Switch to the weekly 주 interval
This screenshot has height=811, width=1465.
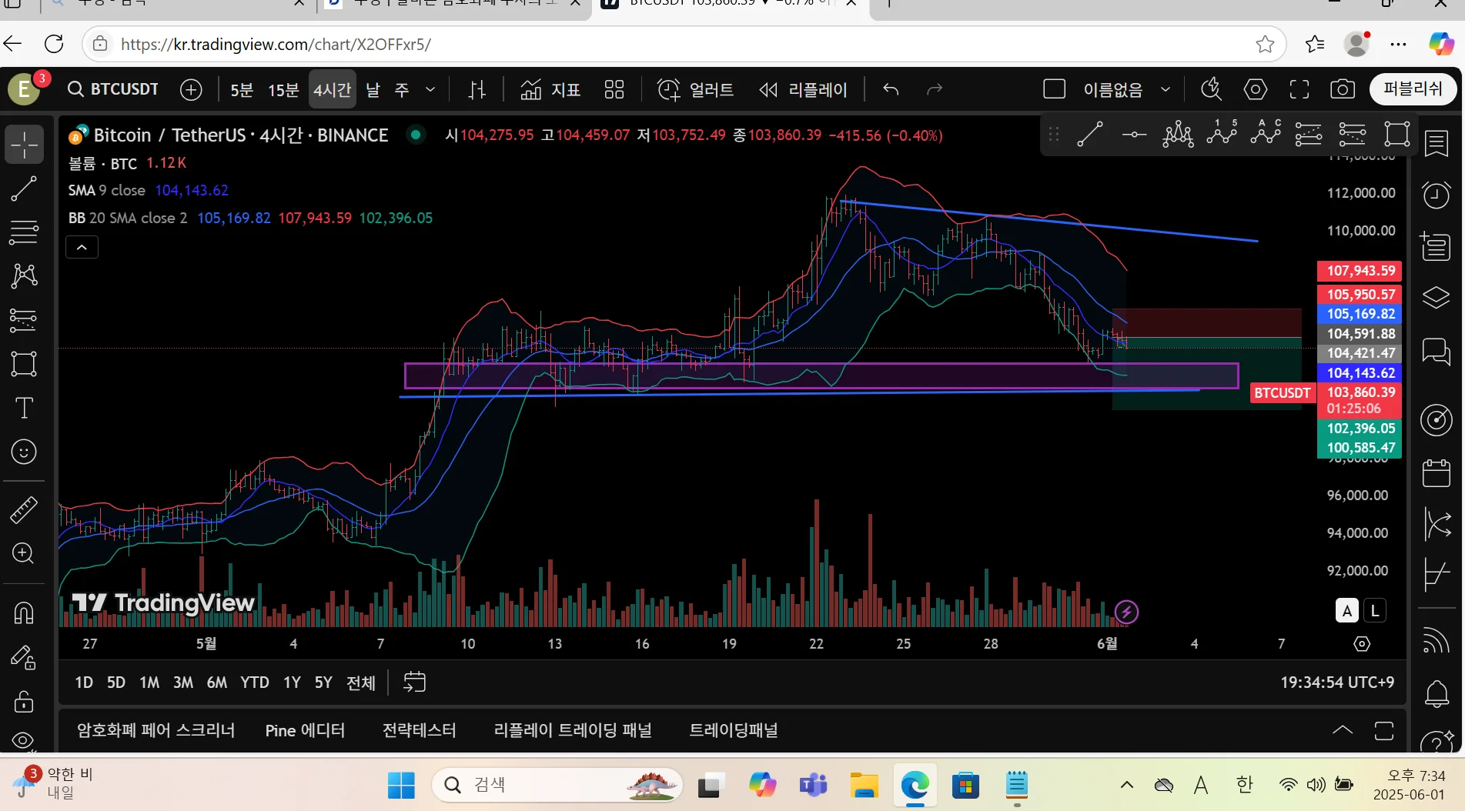point(402,89)
